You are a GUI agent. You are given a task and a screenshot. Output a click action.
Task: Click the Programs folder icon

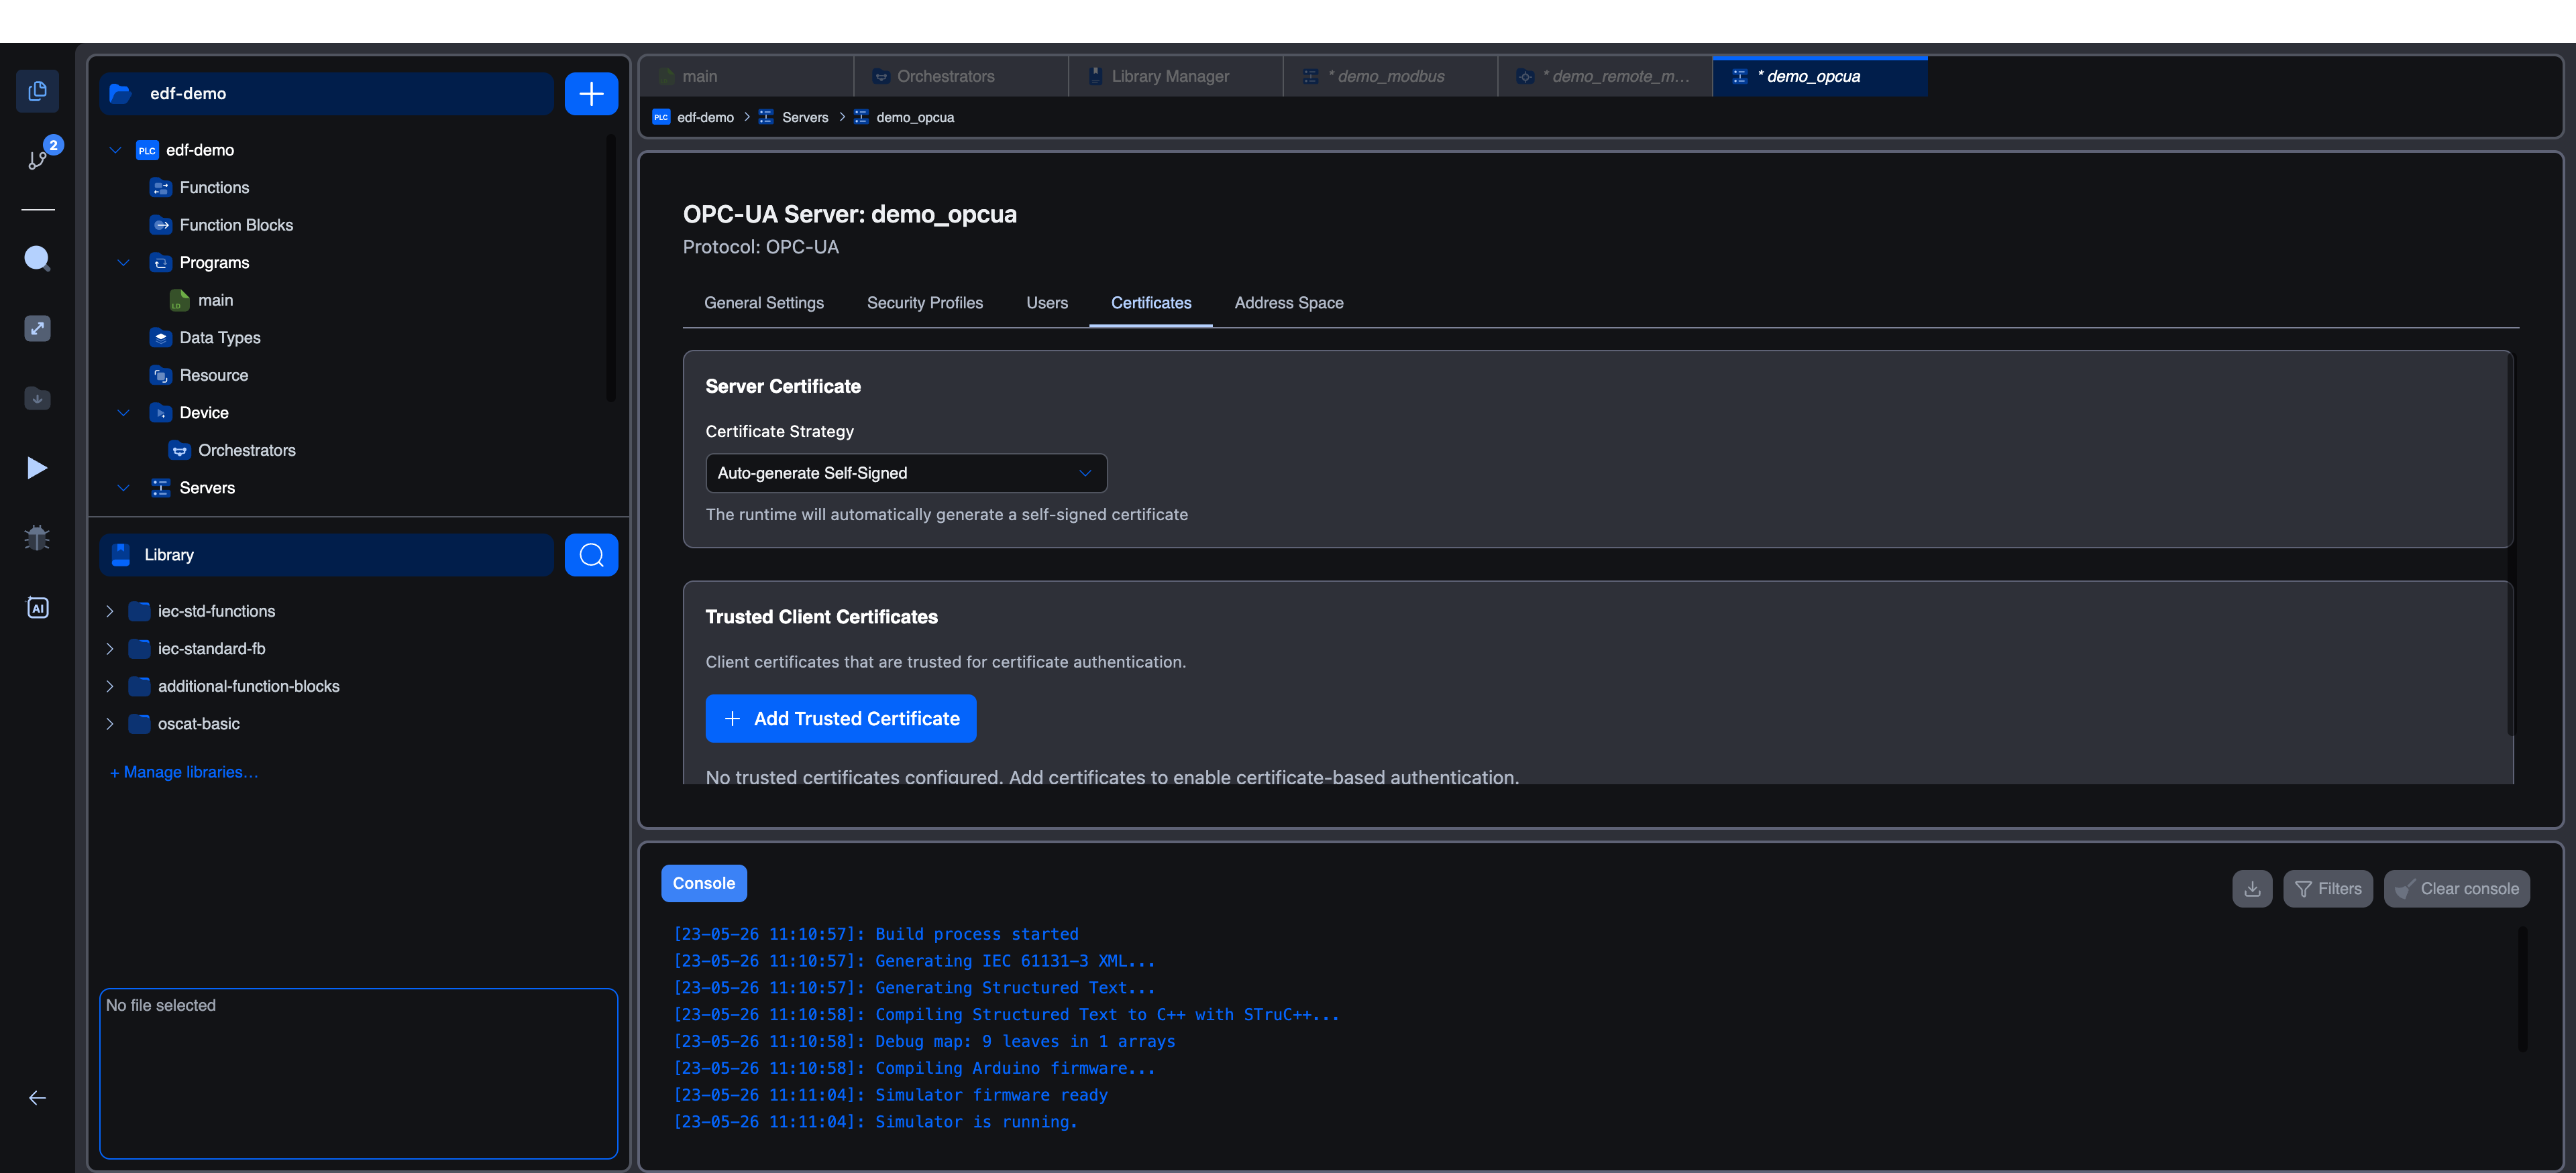point(160,263)
